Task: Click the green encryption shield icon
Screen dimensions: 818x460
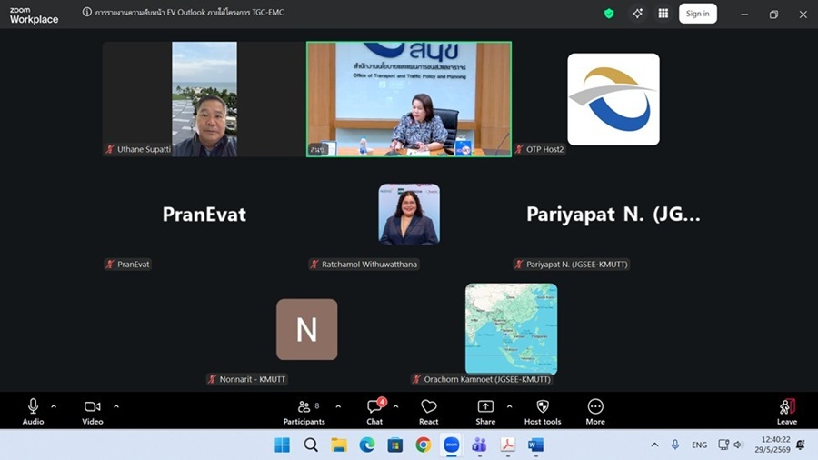Action: click(609, 14)
